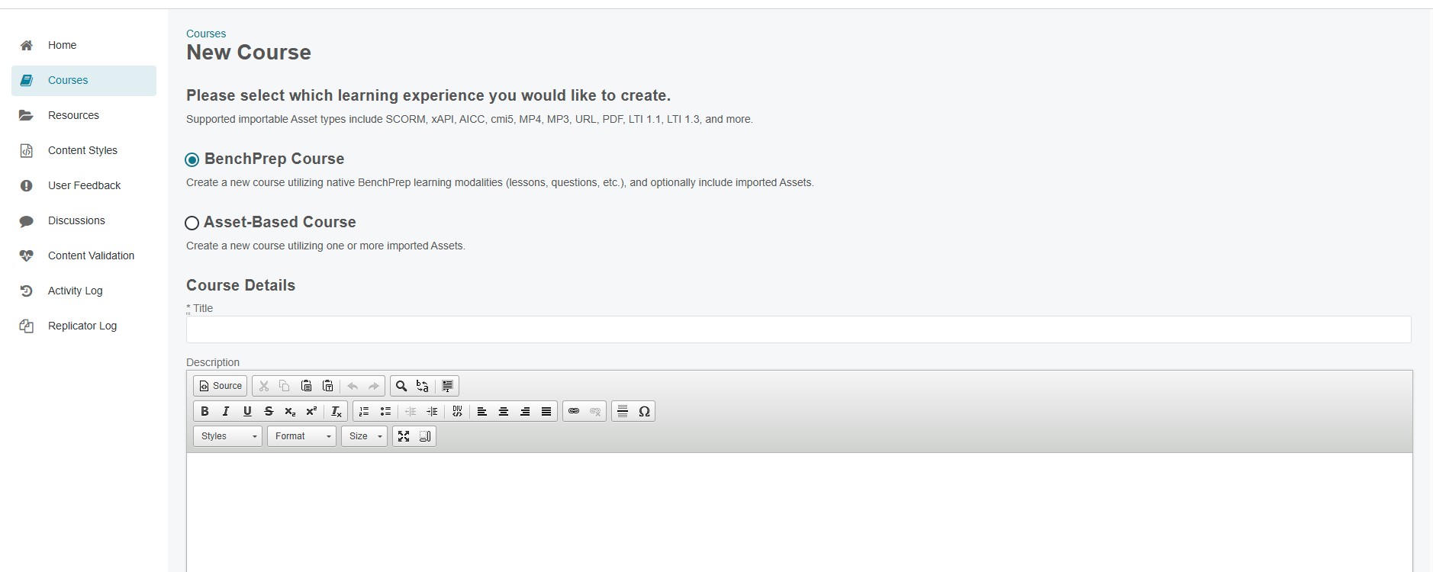Switch the editor to Source view

click(221, 386)
